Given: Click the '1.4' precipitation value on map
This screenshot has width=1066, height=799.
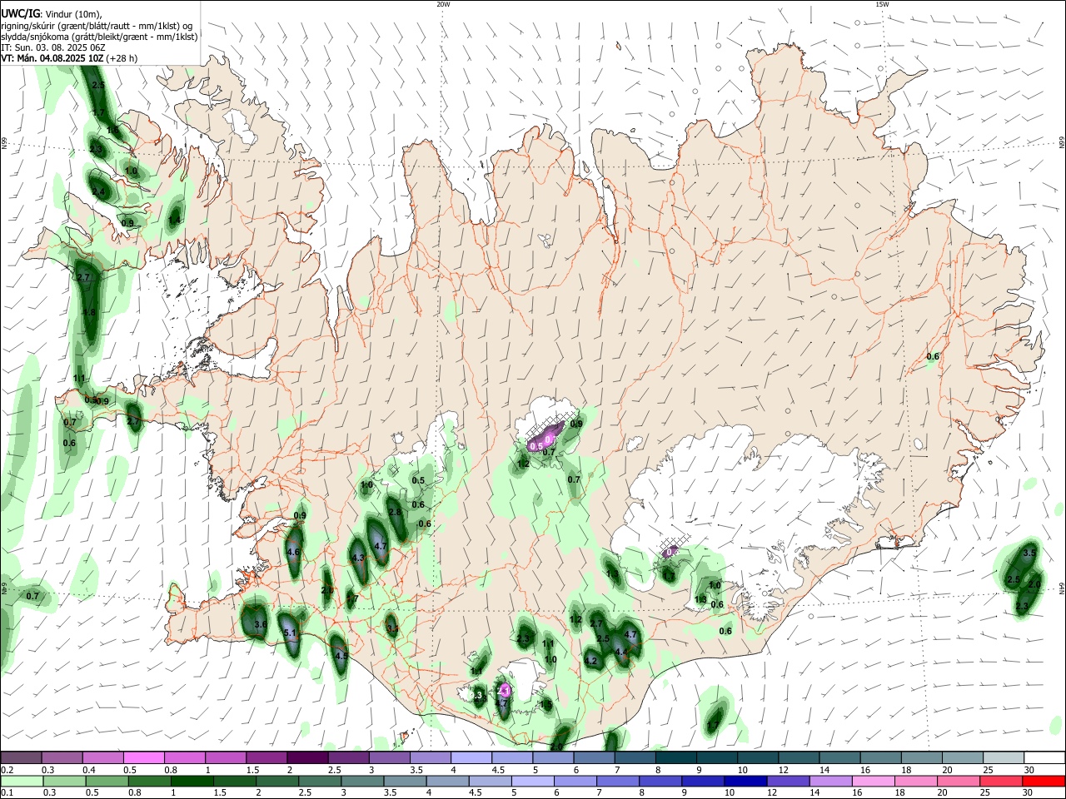Looking at the screenshot, I should point(174,220).
